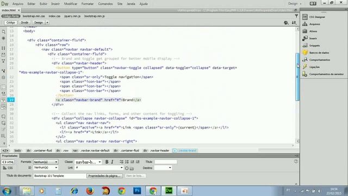Screen dimensions: 348x196
Task: Click the Bold button in Propriedades
Action: 107,162
